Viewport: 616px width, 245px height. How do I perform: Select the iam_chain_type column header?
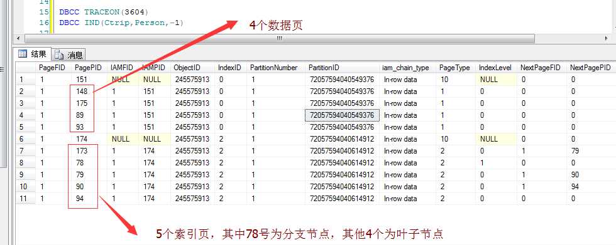point(407,68)
